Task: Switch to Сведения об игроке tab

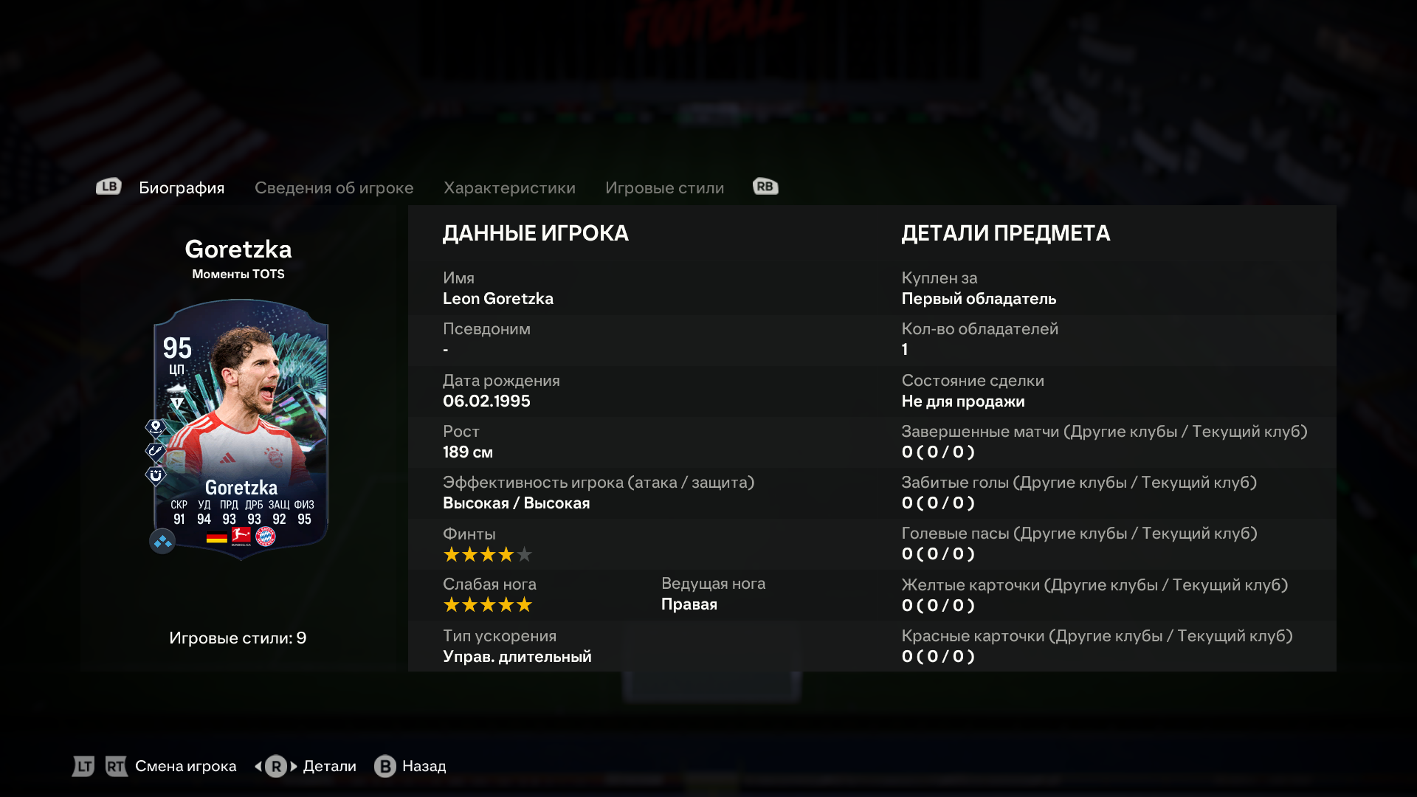Action: pos(334,187)
